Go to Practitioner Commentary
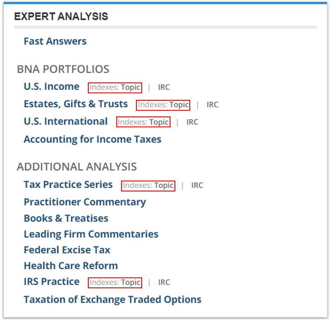Screen dimensions: 331x321 pos(85,202)
